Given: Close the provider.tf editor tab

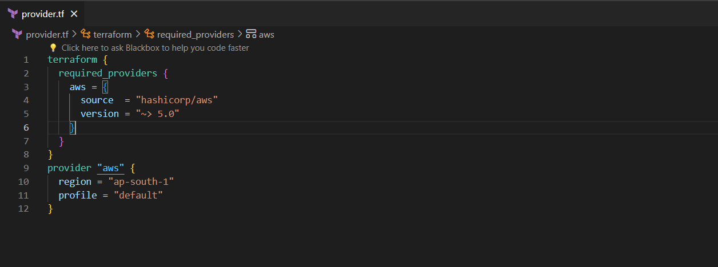Looking at the screenshot, I should pyautogui.click(x=74, y=14).
